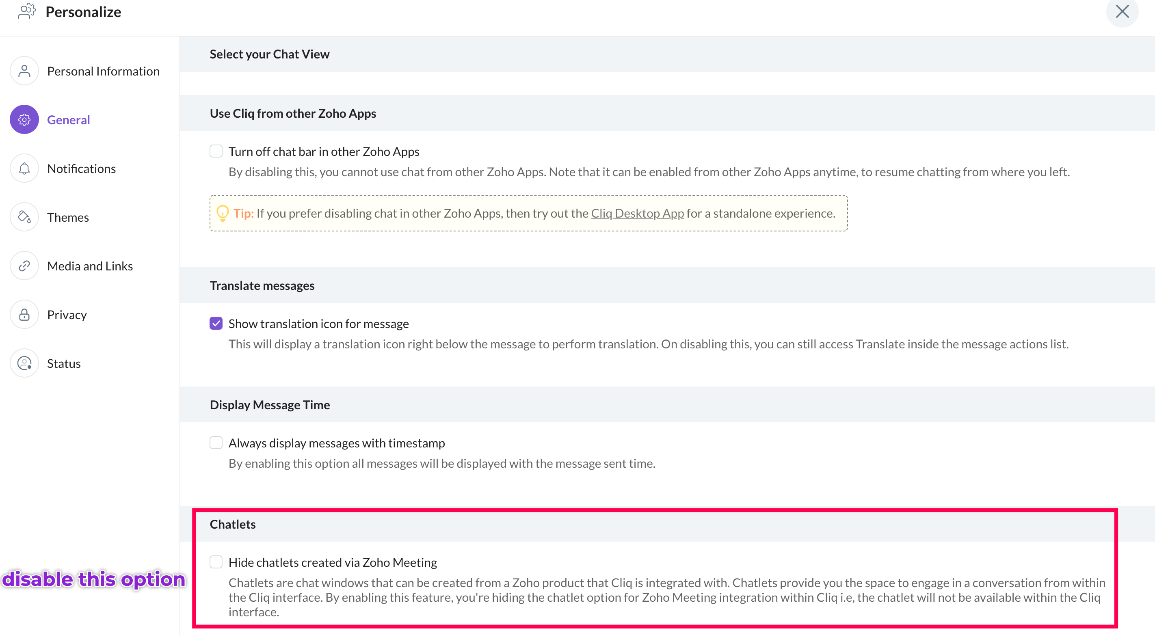Screen dimensions: 1155x635
Task: Click the Personal Information person icon
Action: click(x=24, y=71)
